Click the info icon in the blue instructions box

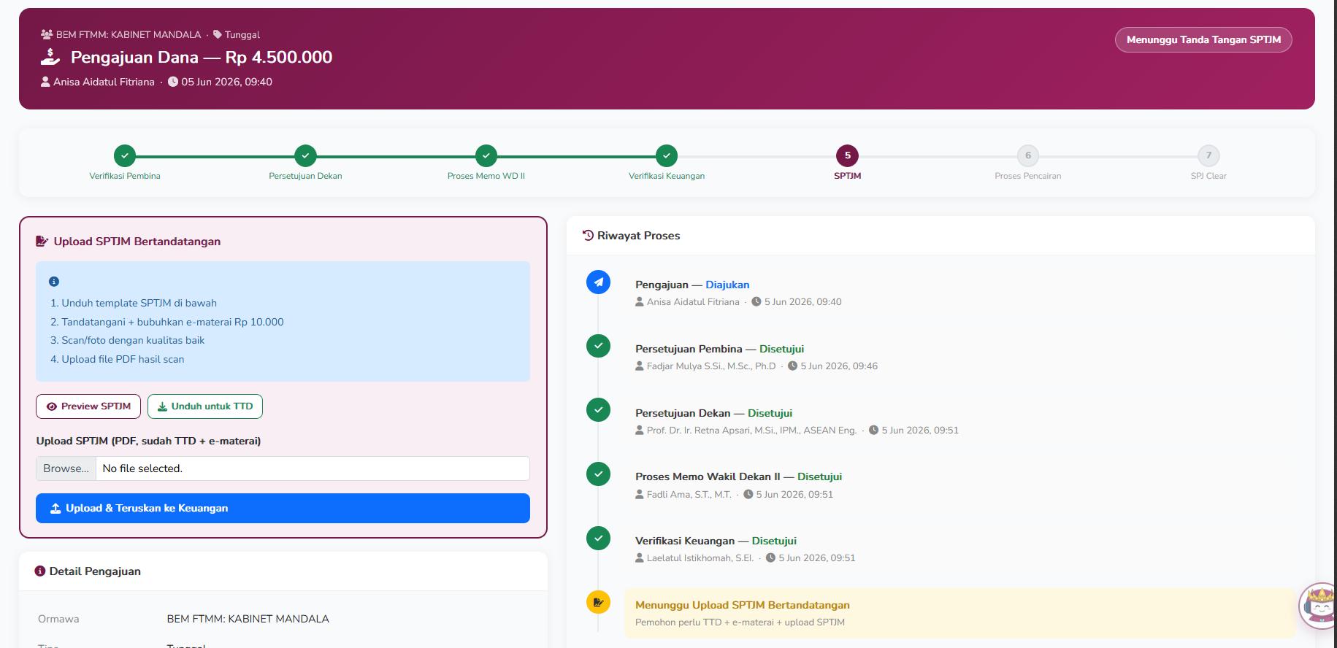(54, 282)
